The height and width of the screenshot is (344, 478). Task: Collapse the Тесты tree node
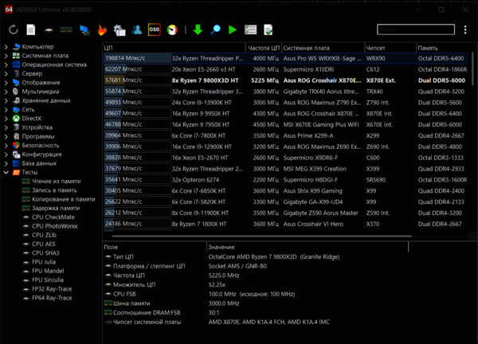[6, 173]
